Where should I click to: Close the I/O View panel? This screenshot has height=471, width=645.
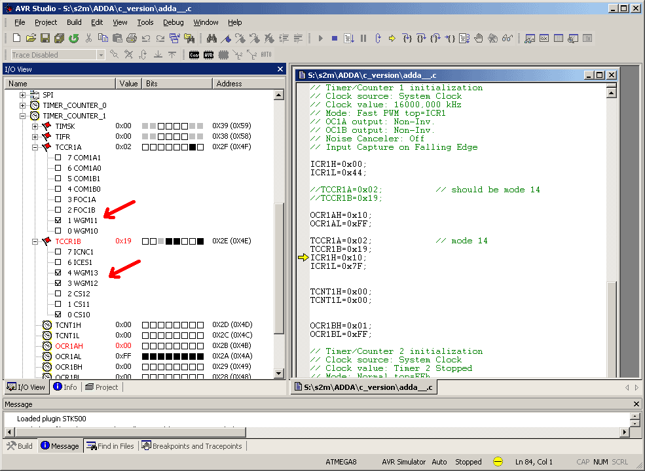pos(280,69)
